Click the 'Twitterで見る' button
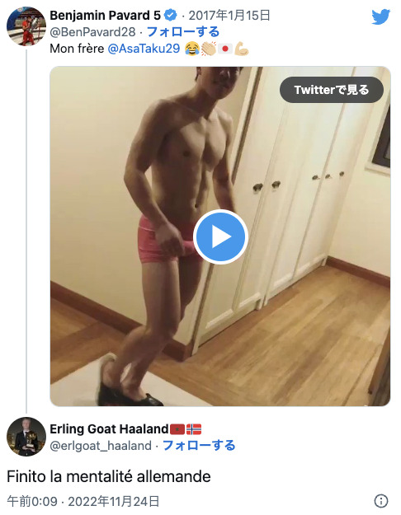 [332, 90]
